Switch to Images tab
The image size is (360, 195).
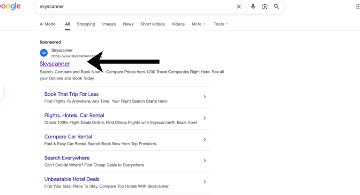click(x=109, y=24)
